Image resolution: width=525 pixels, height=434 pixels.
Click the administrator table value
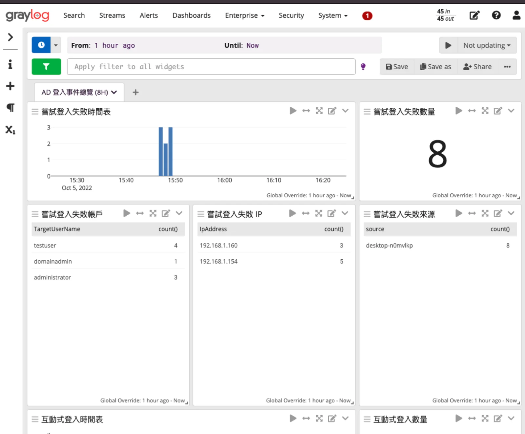52,277
